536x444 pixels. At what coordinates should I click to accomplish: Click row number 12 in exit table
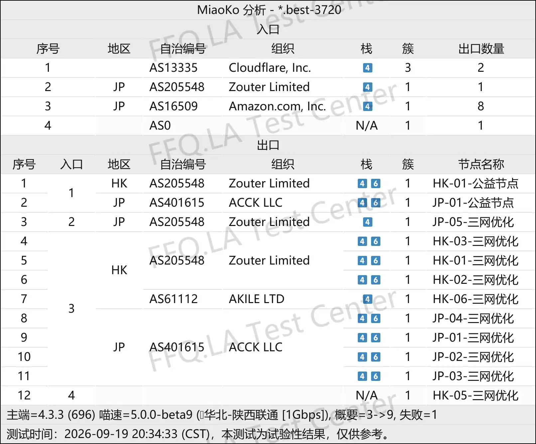[x=24, y=395]
